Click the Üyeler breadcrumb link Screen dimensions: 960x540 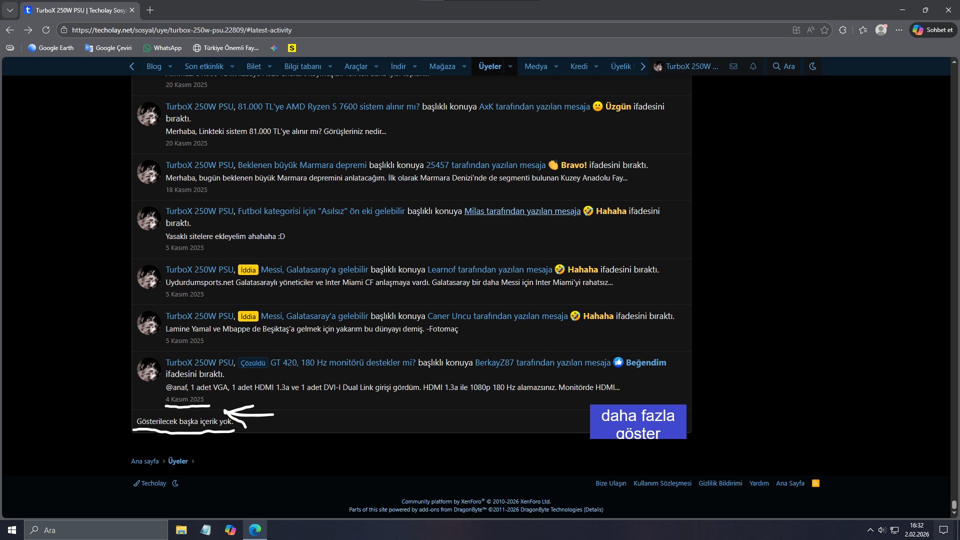178,461
